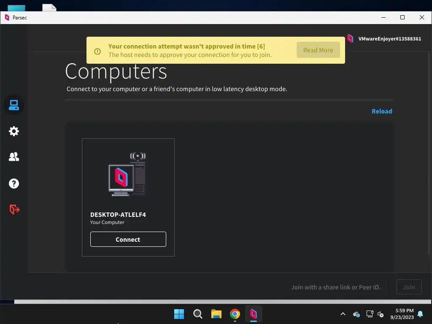Open the Windows Start menu

[x=179, y=314]
